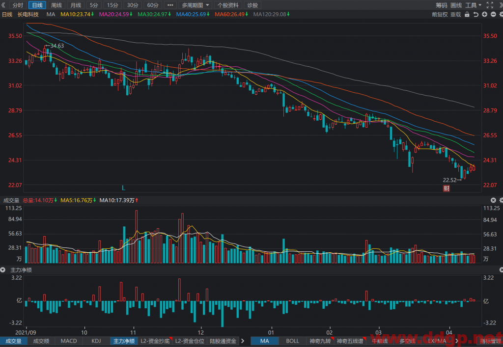Click the 34.63 high price label
The width and height of the screenshot is (503, 347).
[57, 46]
